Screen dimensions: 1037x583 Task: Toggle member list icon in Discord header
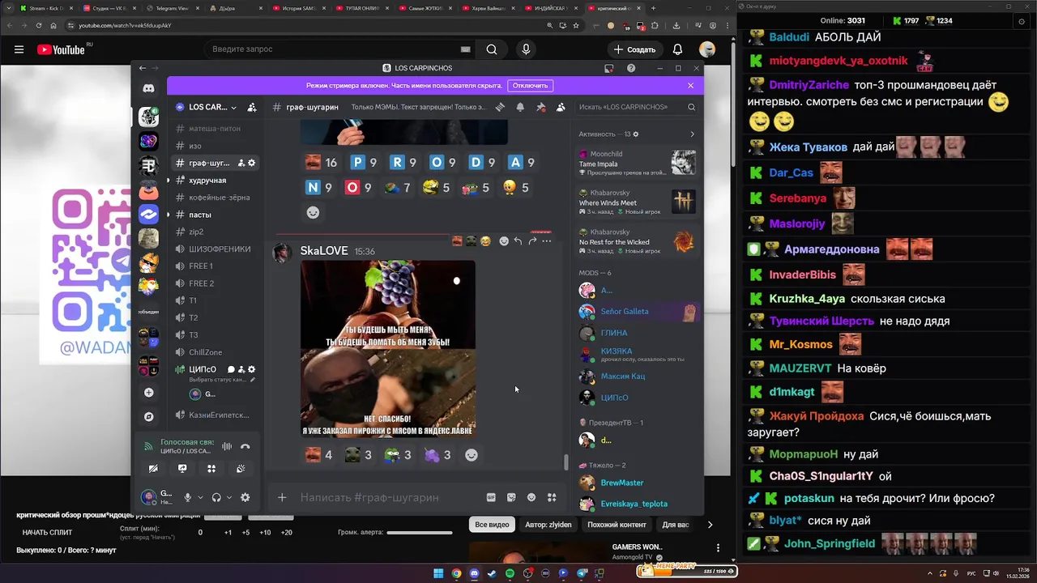(x=561, y=107)
